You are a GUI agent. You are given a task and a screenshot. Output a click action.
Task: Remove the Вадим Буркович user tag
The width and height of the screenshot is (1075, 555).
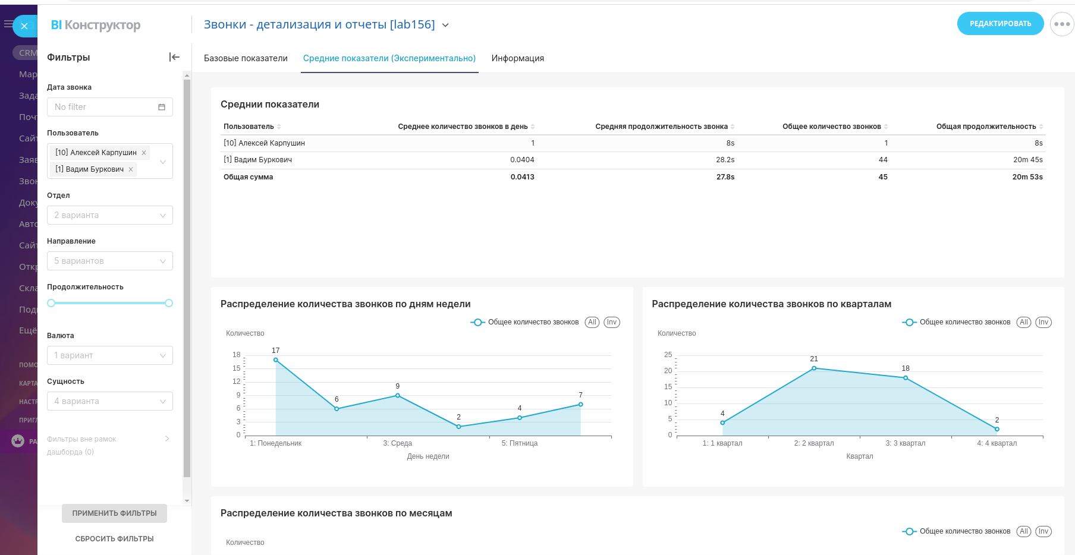[131, 169]
